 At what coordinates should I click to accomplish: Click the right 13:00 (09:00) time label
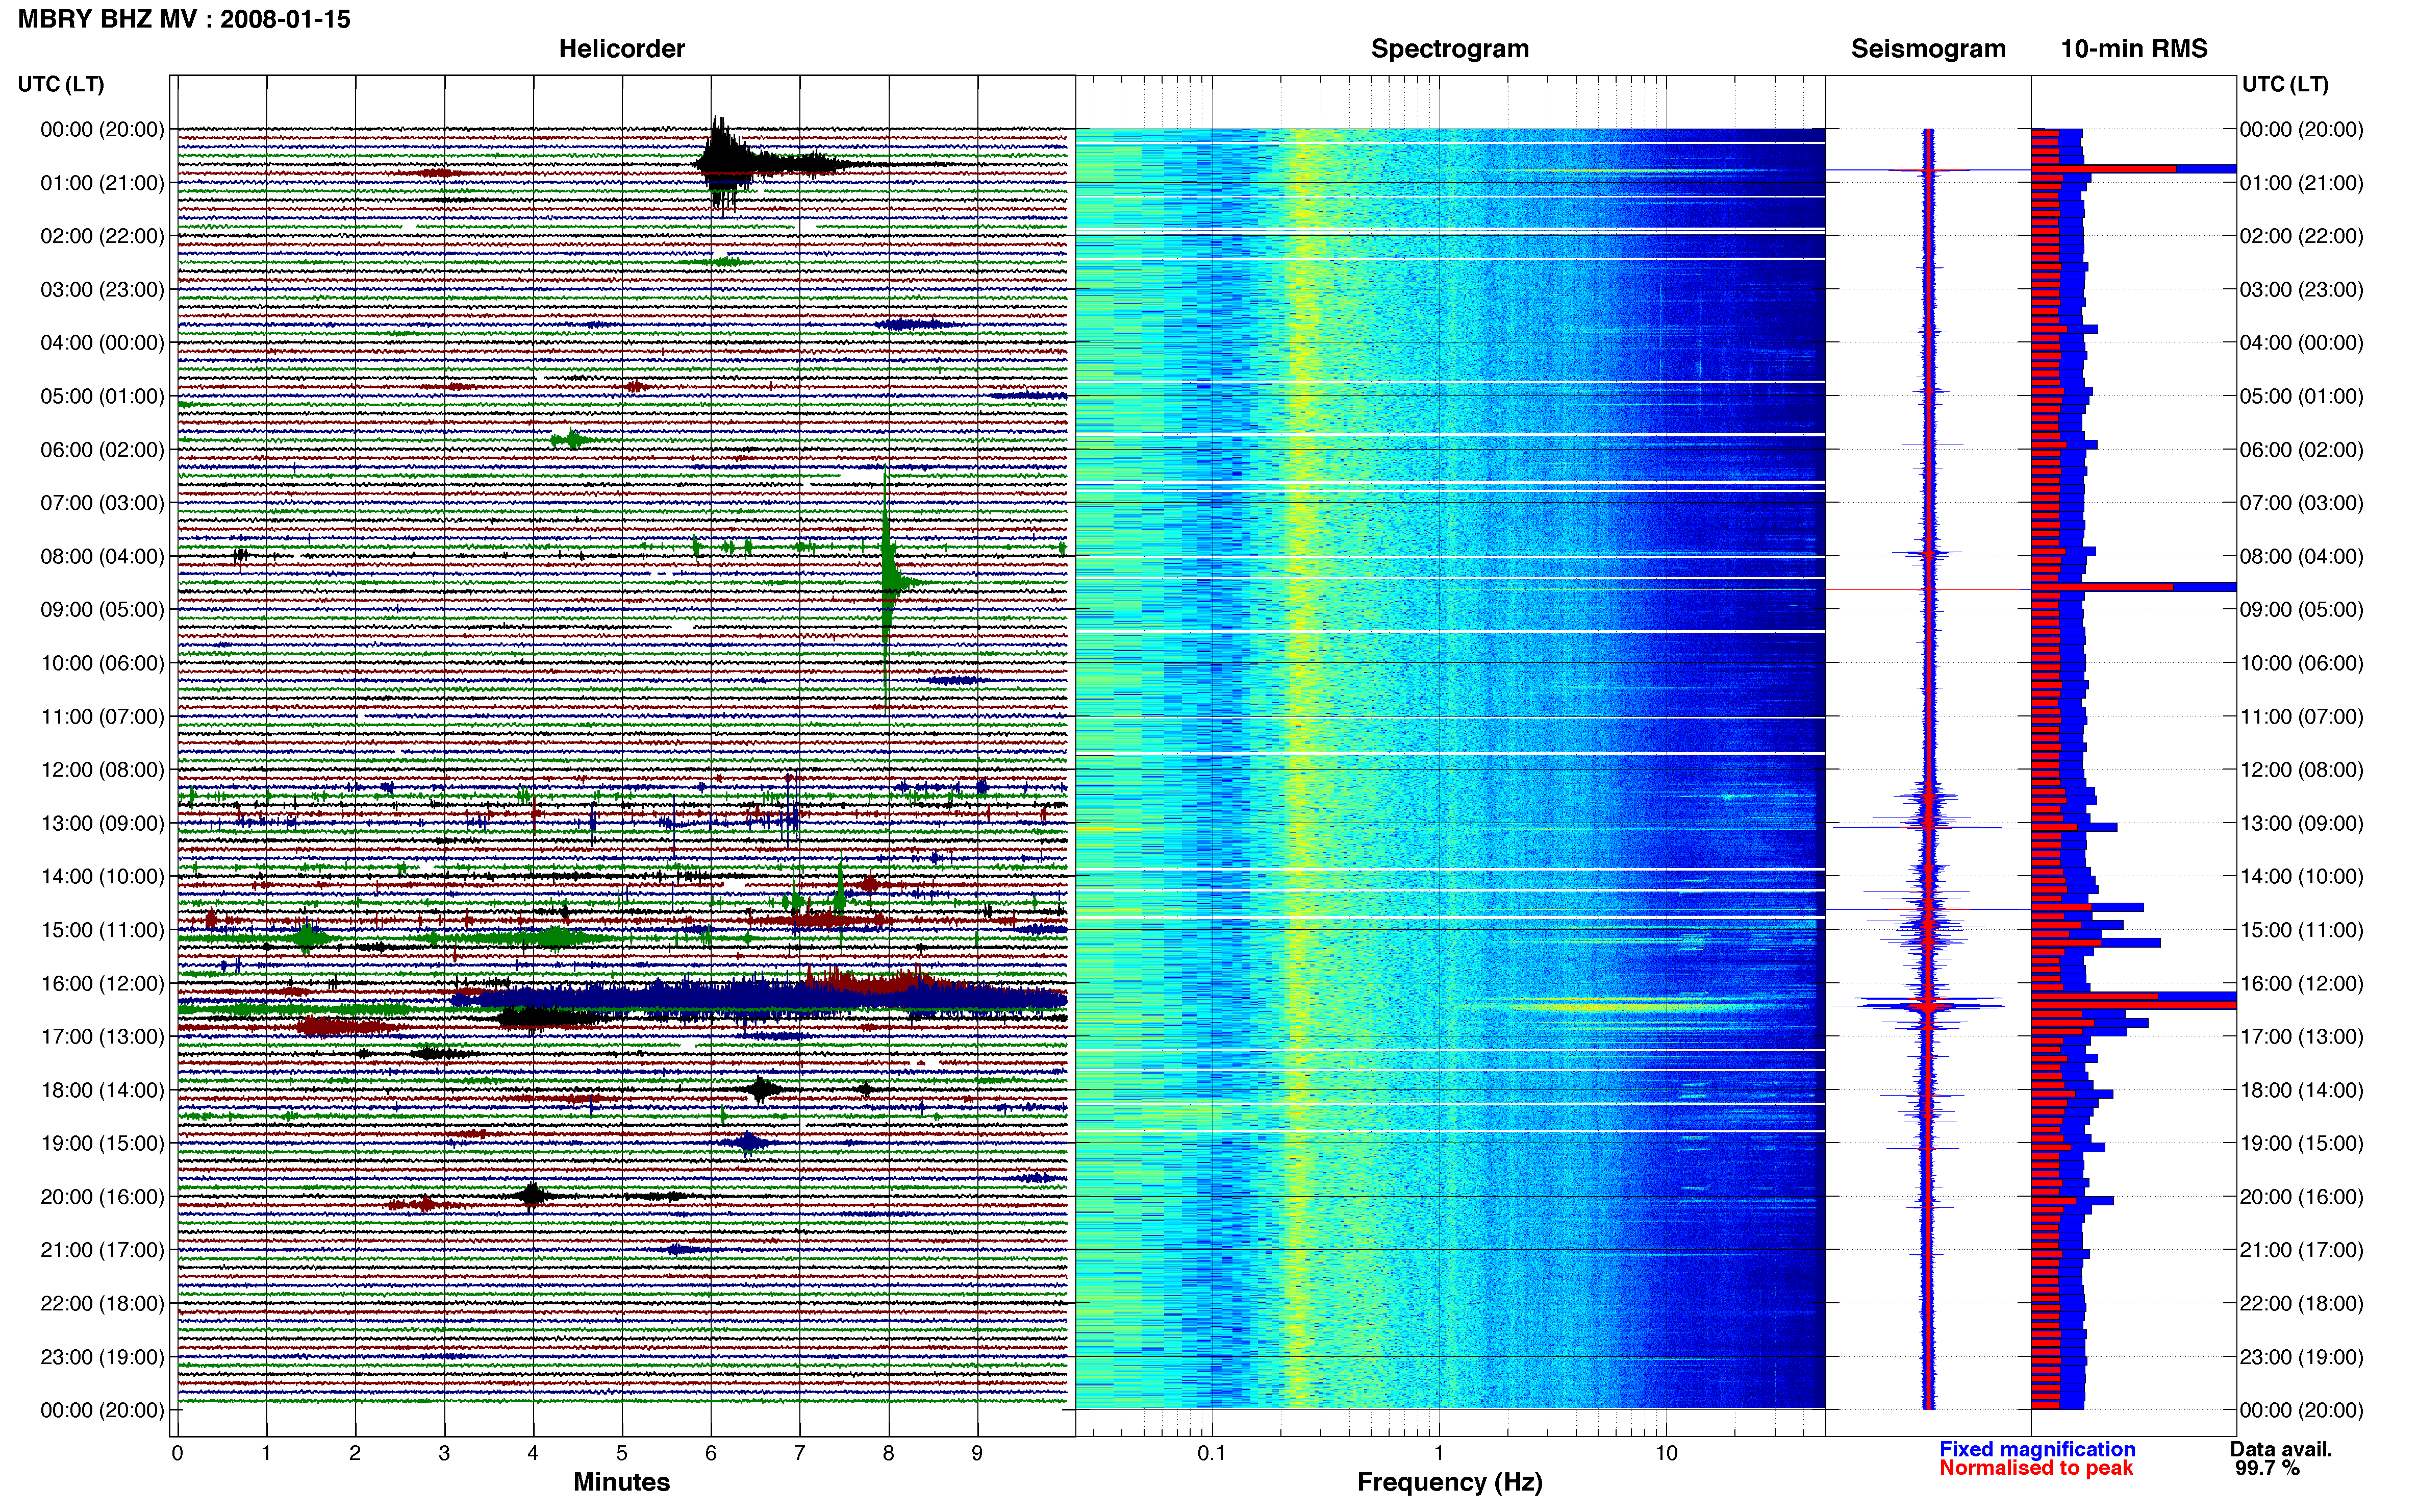(x=2301, y=823)
